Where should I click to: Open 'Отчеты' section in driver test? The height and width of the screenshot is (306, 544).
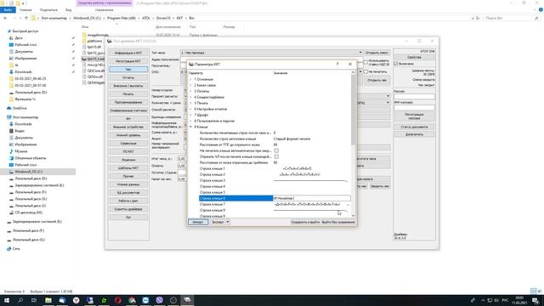[128, 77]
